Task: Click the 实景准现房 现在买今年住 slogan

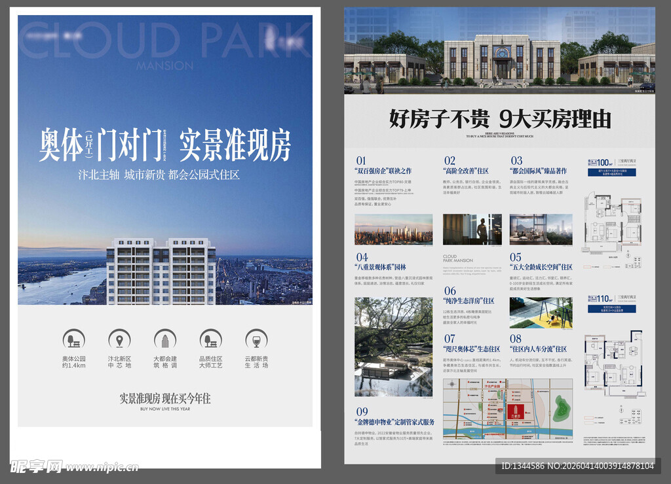Action: 165,398
